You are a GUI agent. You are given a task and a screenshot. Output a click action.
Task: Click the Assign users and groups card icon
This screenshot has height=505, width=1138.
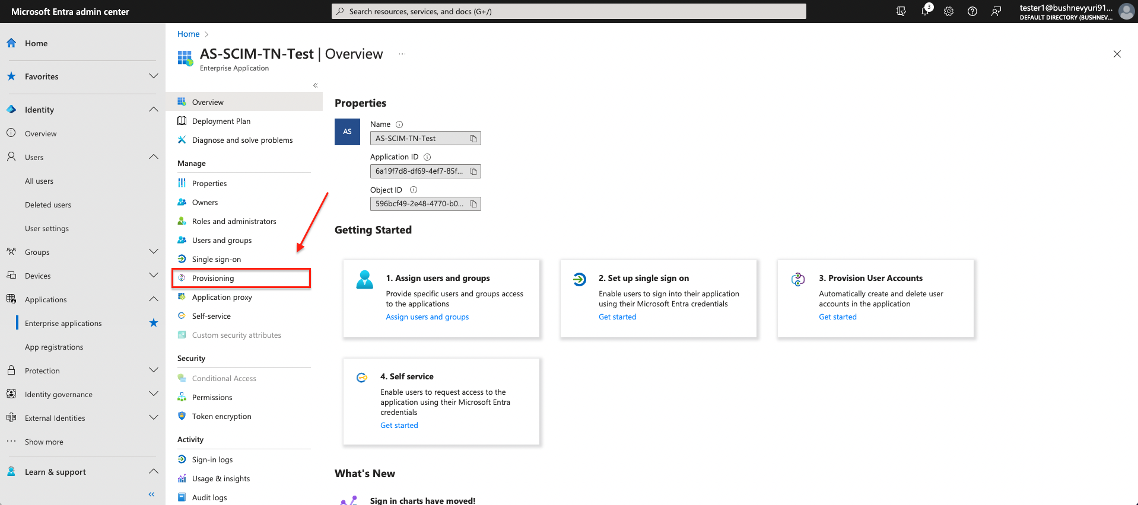click(x=365, y=279)
